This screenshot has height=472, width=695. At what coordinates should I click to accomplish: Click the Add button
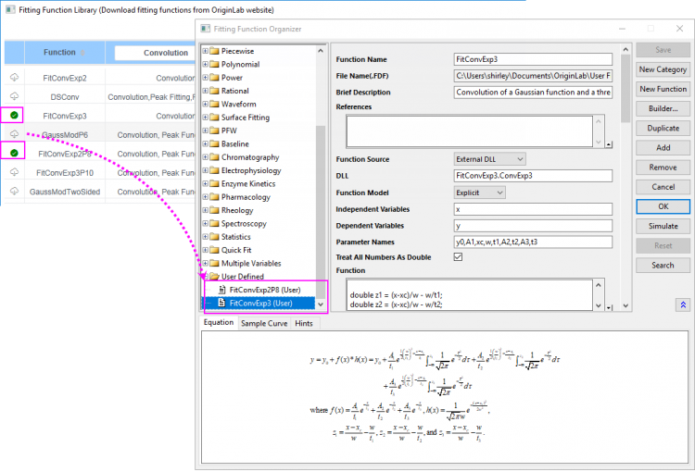tap(663, 147)
